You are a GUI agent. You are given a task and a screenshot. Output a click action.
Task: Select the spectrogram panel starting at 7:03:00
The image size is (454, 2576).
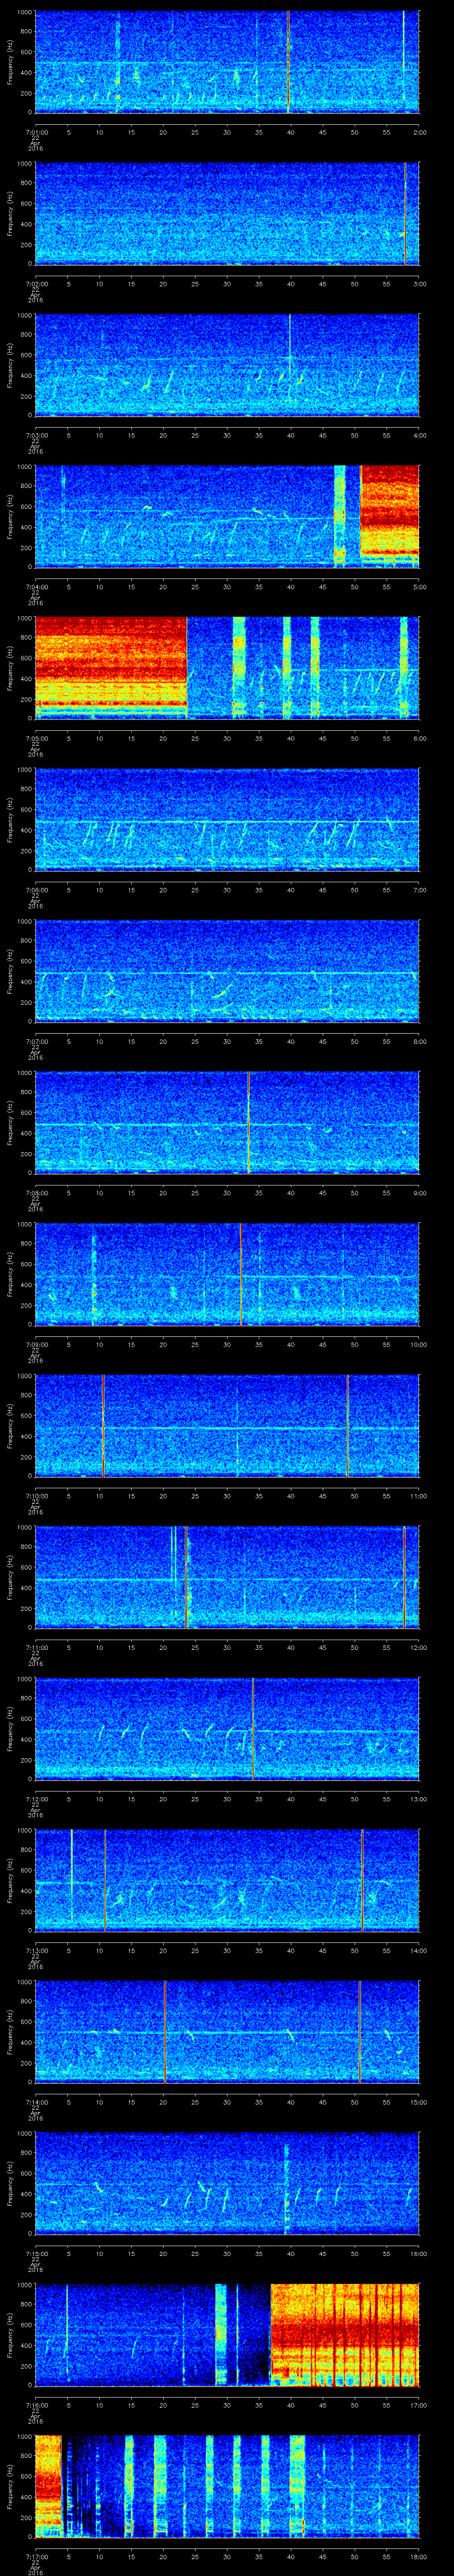pyautogui.click(x=227, y=365)
